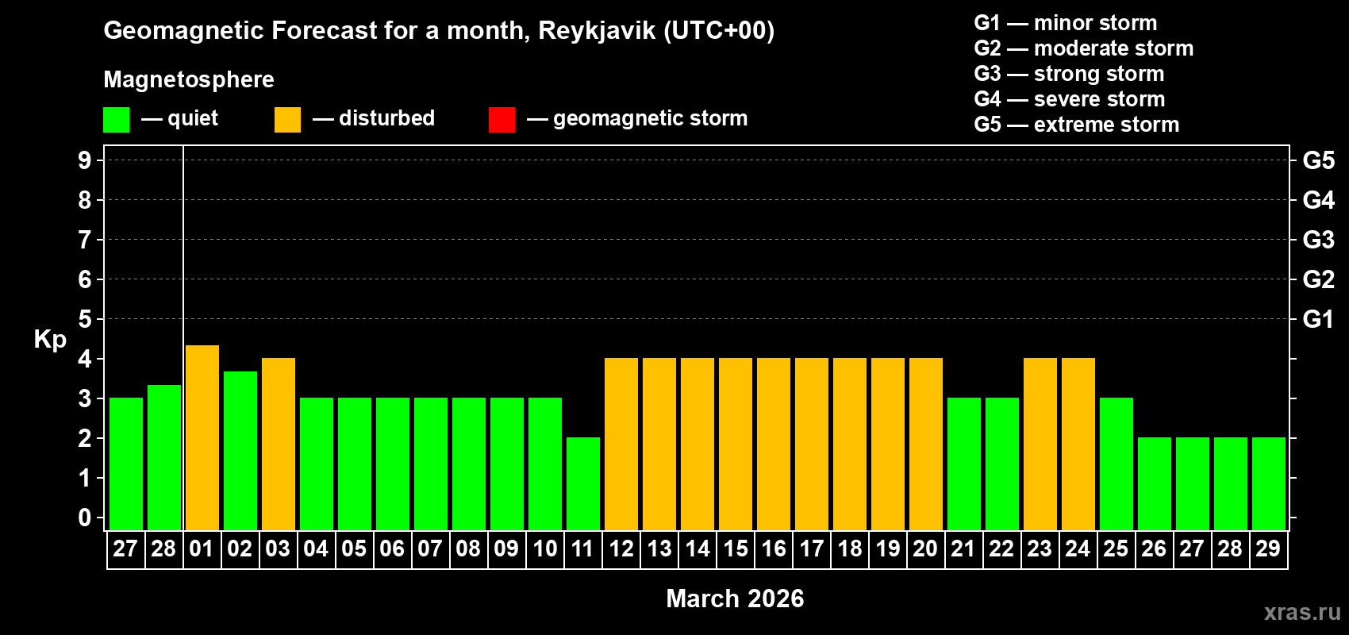Click the orange bar for March 24
The height and width of the screenshot is (635, 1349).
(x=1078, y=444)
